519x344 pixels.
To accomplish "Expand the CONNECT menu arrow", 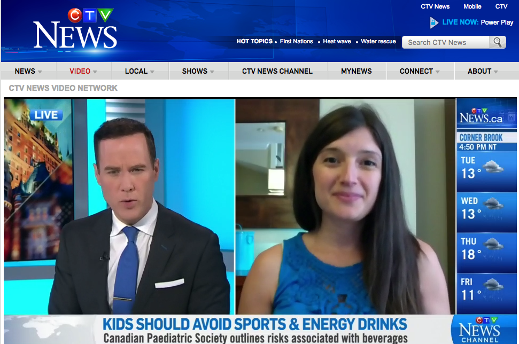I will click(438, 72).
